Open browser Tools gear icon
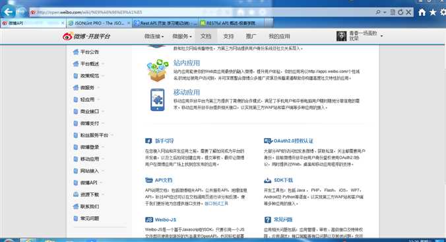 443,13
